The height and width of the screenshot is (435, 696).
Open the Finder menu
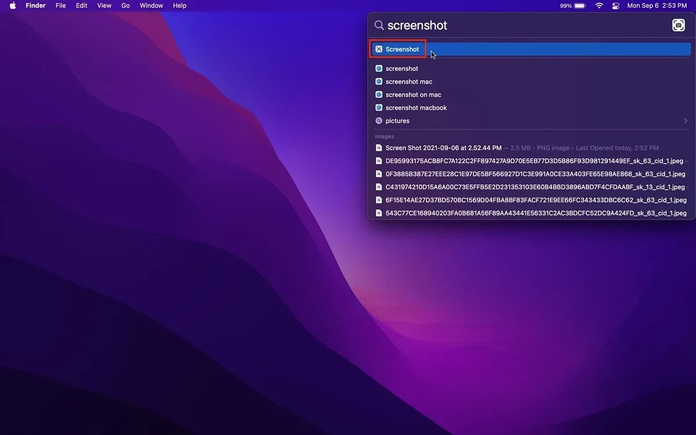(35, 5)
